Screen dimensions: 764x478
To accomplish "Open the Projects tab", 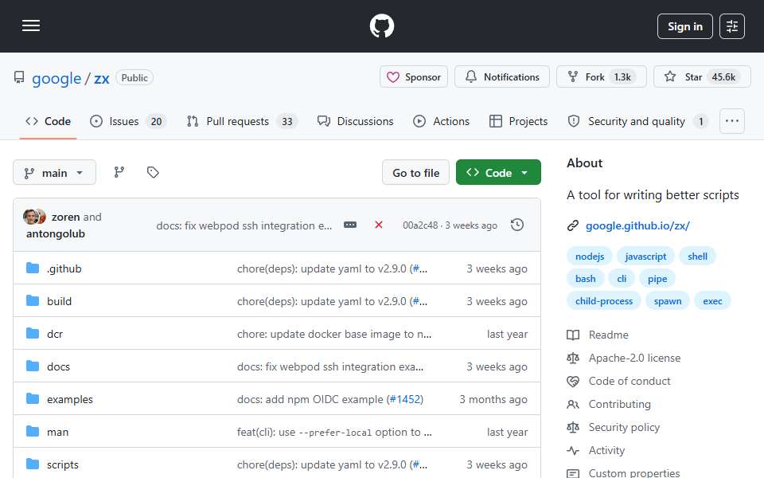I will coord(518,121).
